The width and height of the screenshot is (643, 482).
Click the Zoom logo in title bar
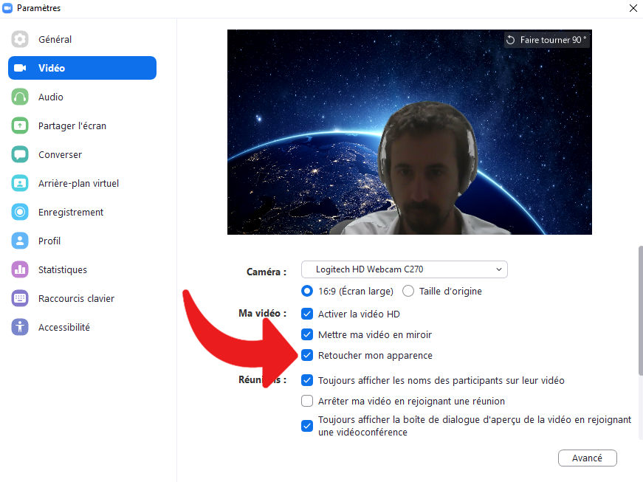(7, 8)
